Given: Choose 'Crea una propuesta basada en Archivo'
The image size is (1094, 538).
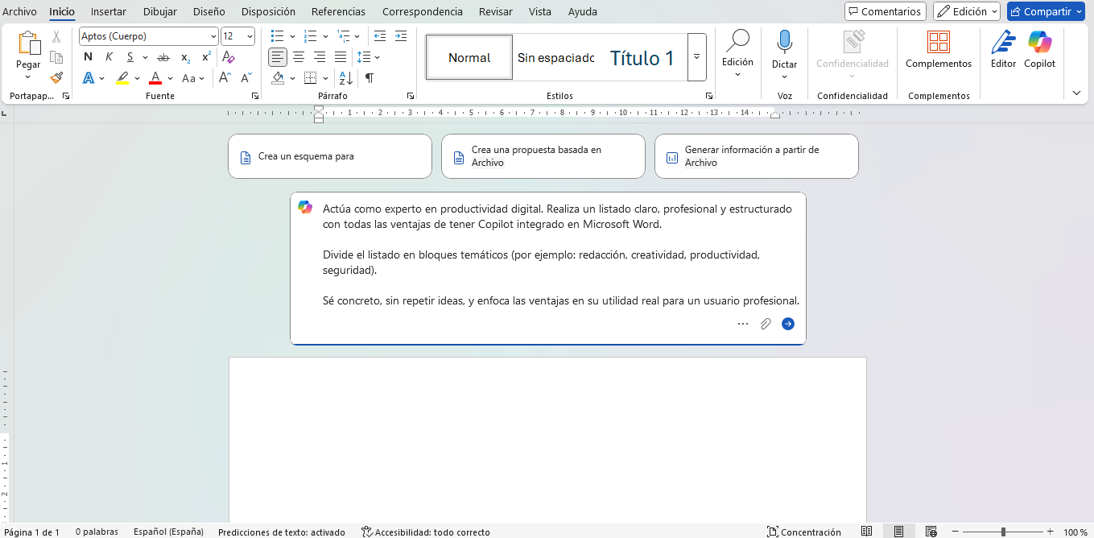Looking at the screenshot, I should 543,156.
